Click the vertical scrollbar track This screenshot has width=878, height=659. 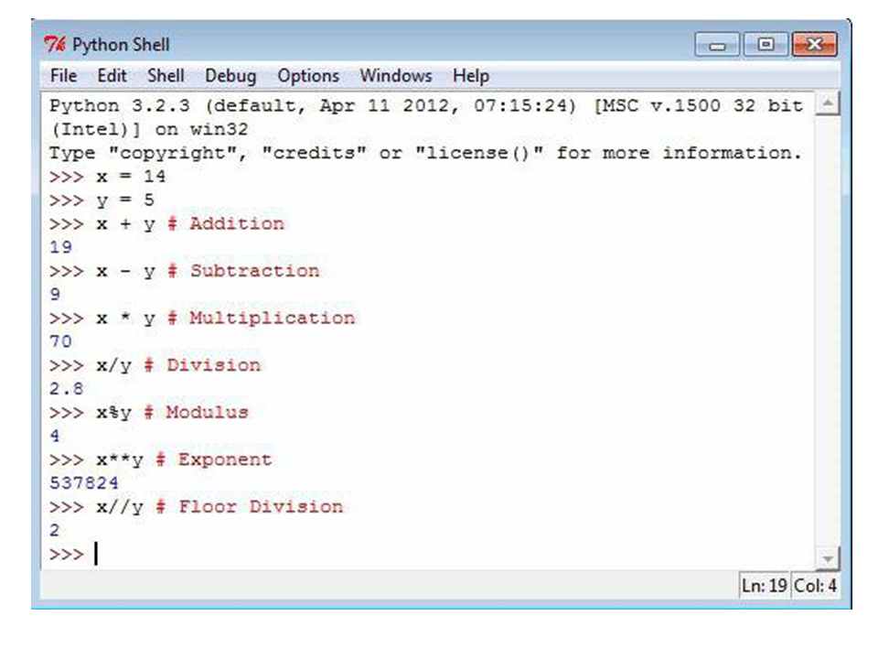point(827,330)
